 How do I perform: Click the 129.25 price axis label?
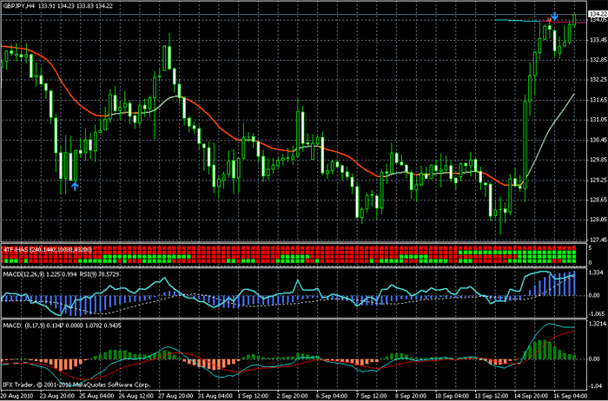[x=598, y=180]
